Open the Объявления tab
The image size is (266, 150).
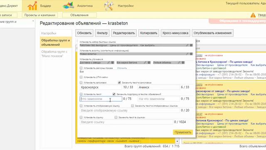(79, 15)
